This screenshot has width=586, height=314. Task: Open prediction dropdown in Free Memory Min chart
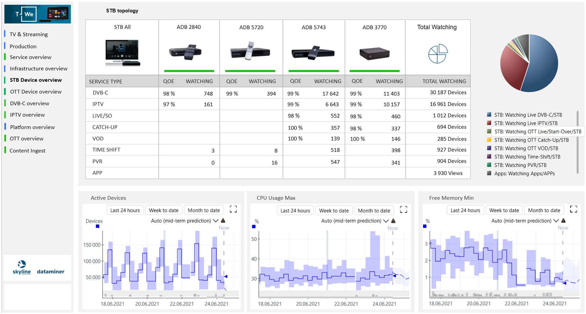click(x=556, y=221)
